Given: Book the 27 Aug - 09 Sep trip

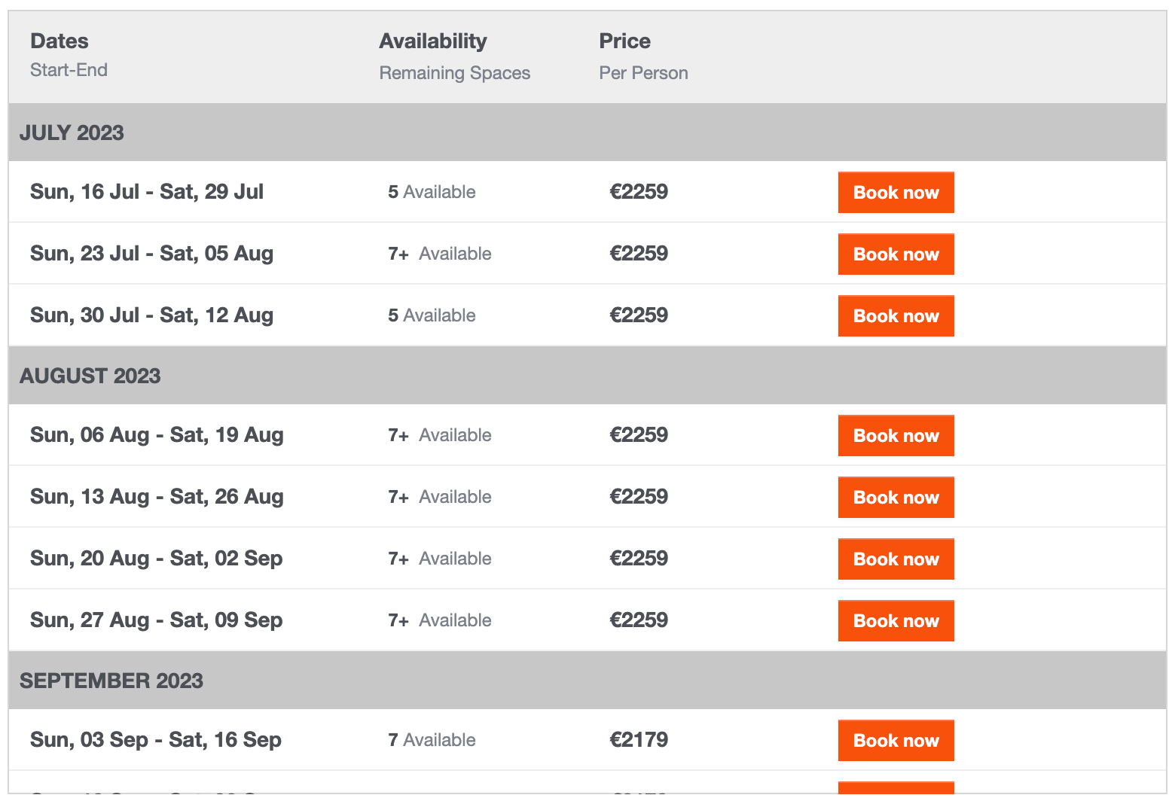Looking at the screenshot, I should pyautogui.click(x=896, y=620).
